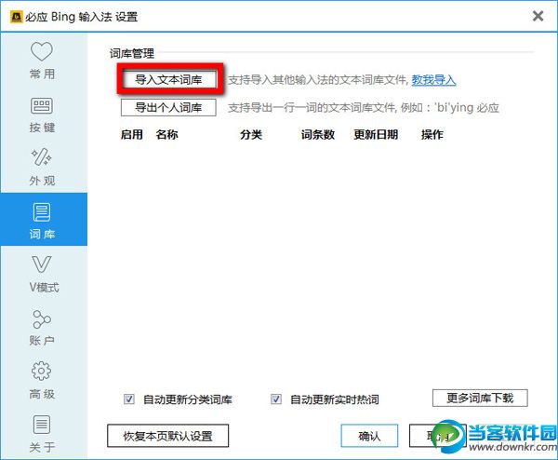Confirm settings with 确认 button
The width and height of the screenshot is (558, 460).
coord(369,436)
